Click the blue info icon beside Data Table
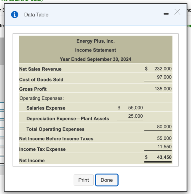 click(15, 15)
